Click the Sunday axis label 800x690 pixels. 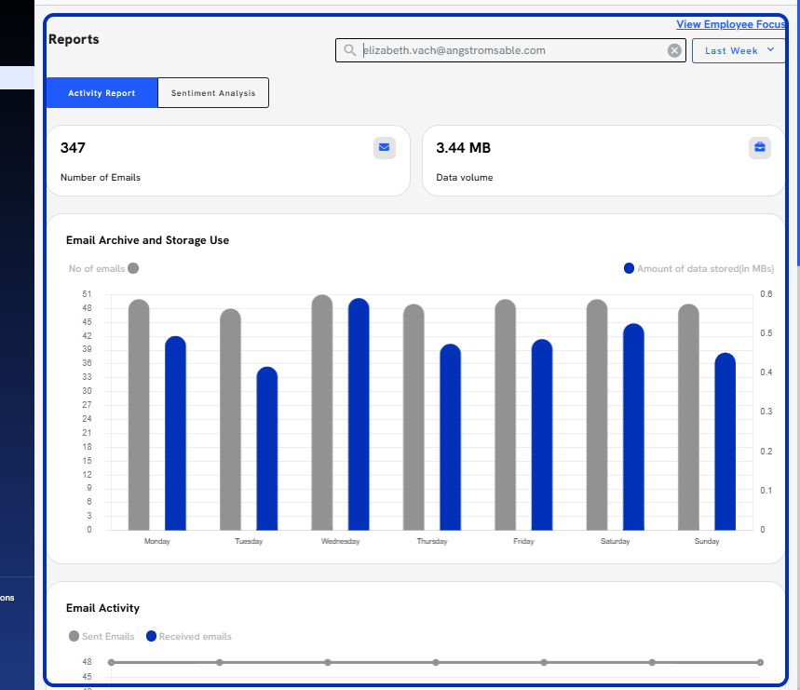[707, 541]
